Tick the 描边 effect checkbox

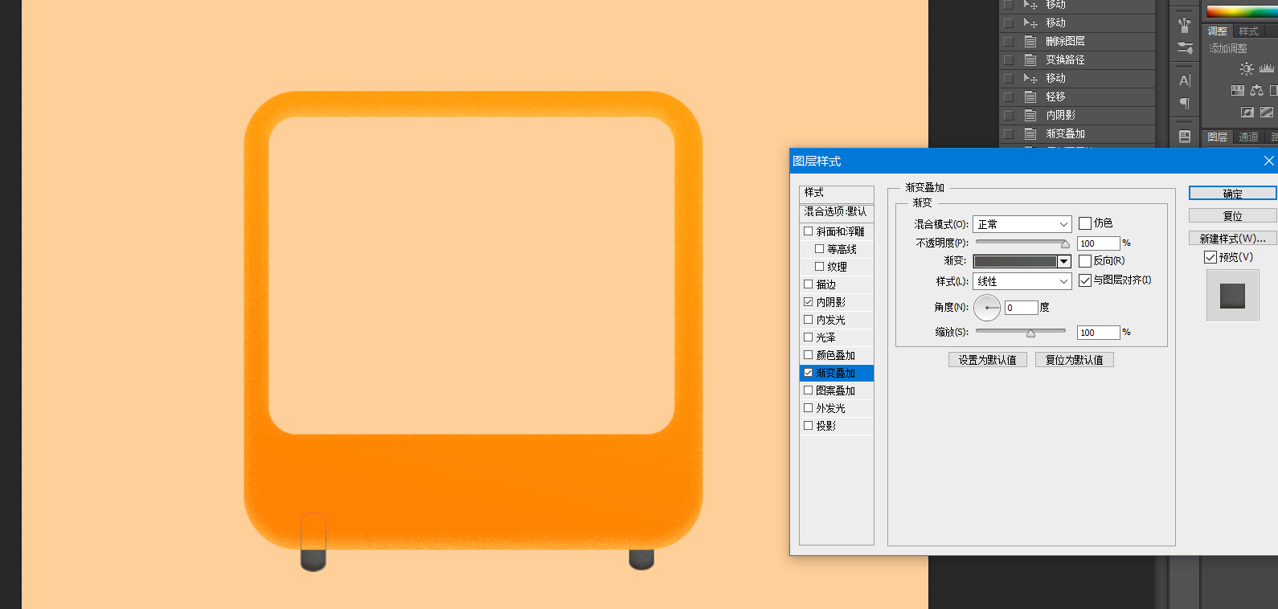tap(809, 284)
